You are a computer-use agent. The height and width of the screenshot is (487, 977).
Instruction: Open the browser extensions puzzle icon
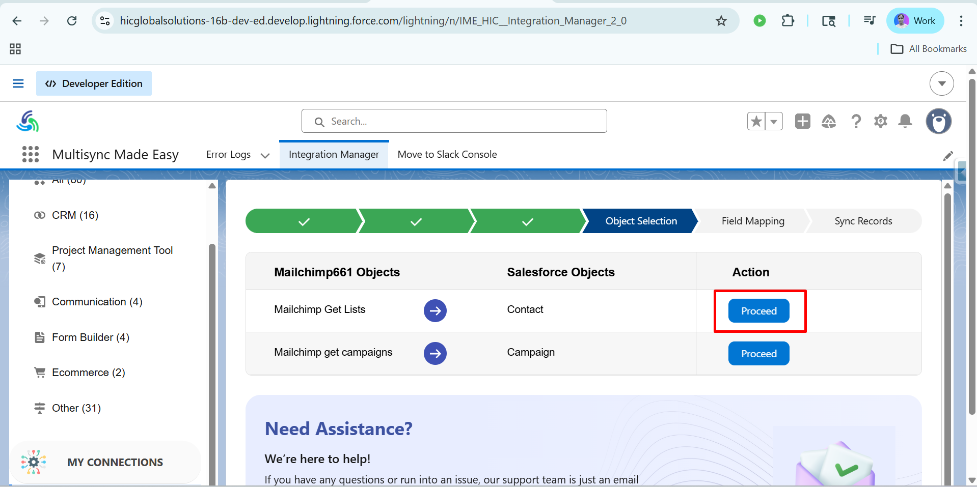(788, 21)
